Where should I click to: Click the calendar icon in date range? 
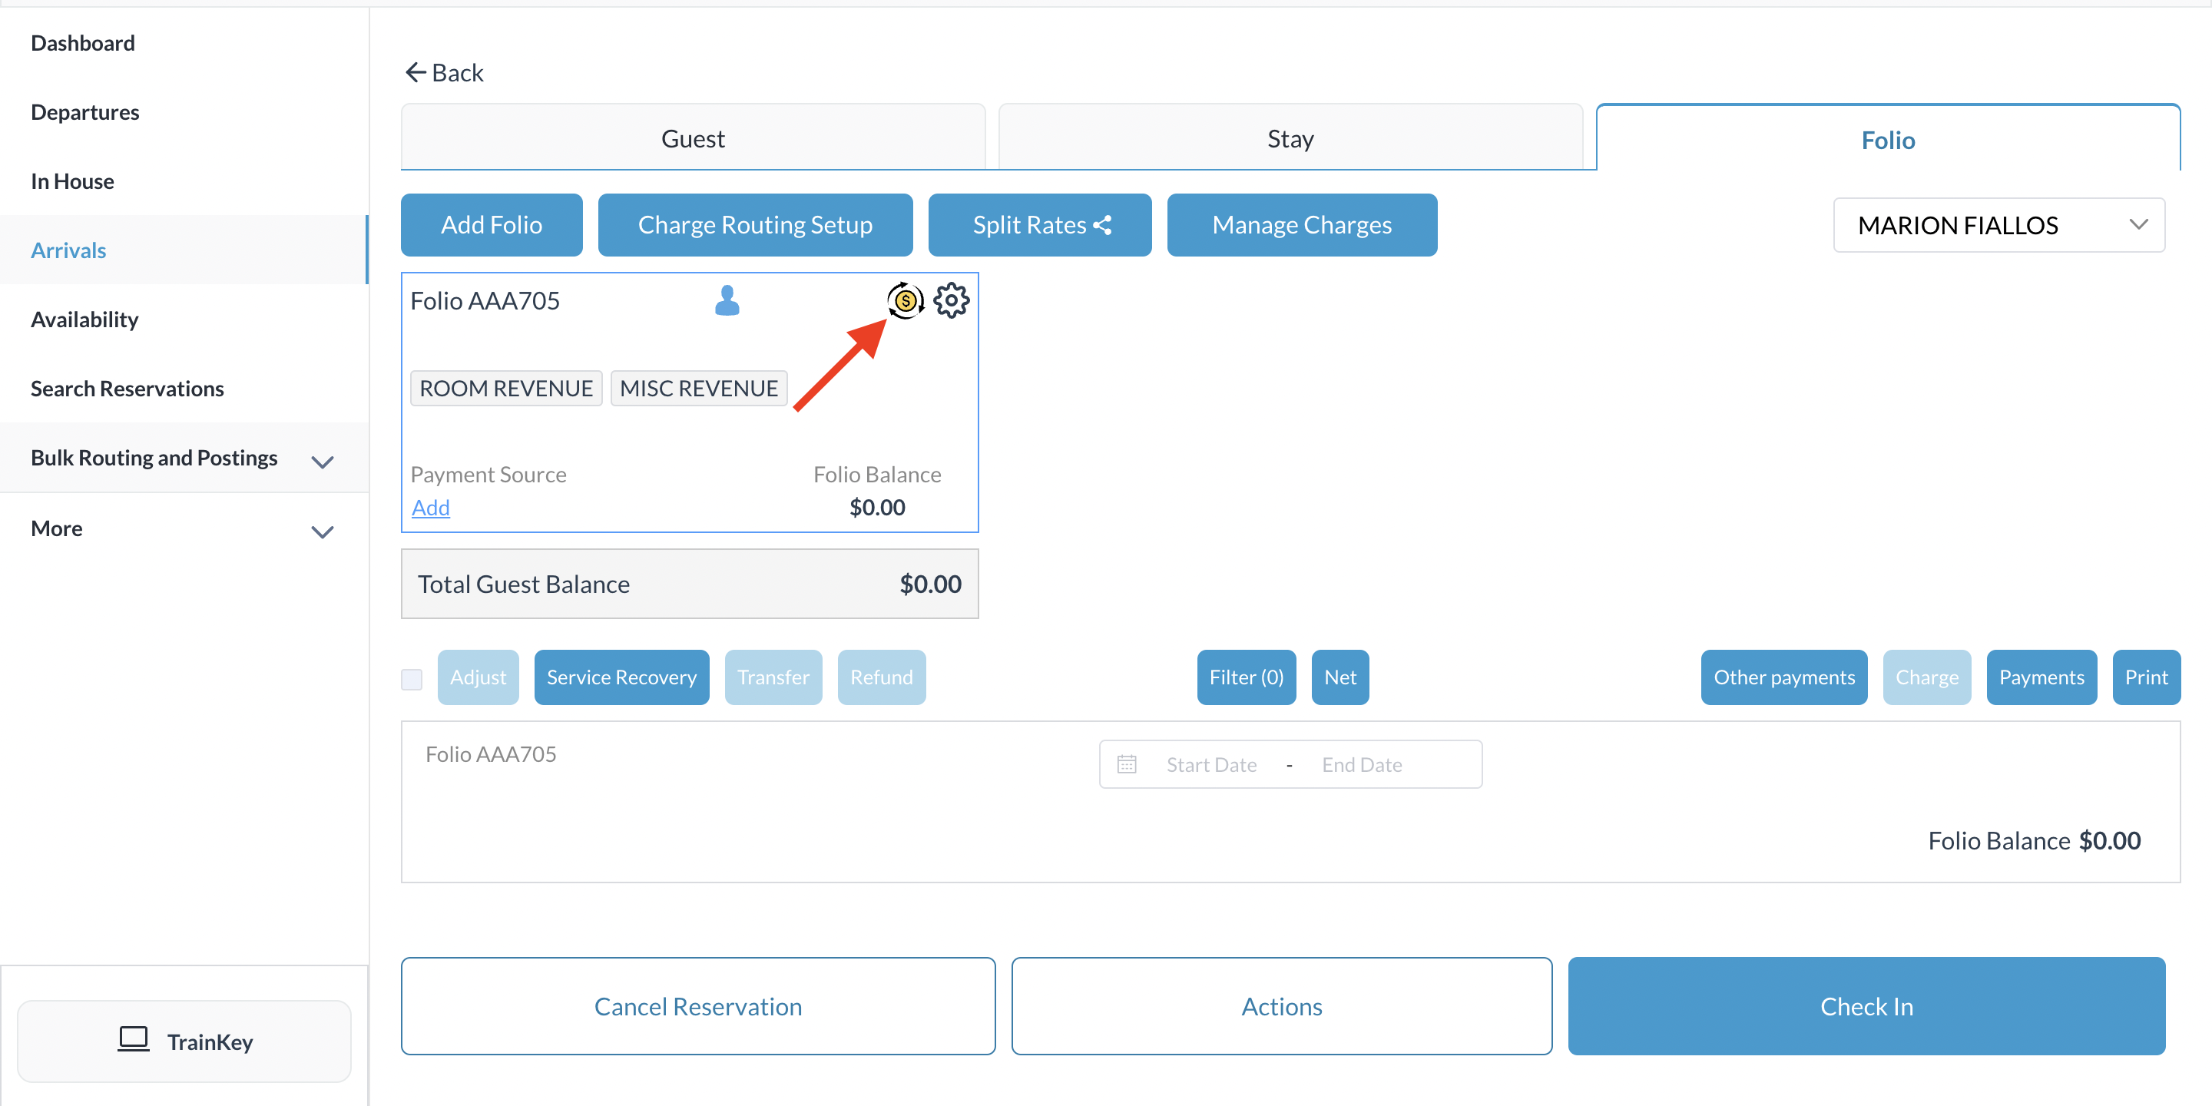coord(1127,763)
